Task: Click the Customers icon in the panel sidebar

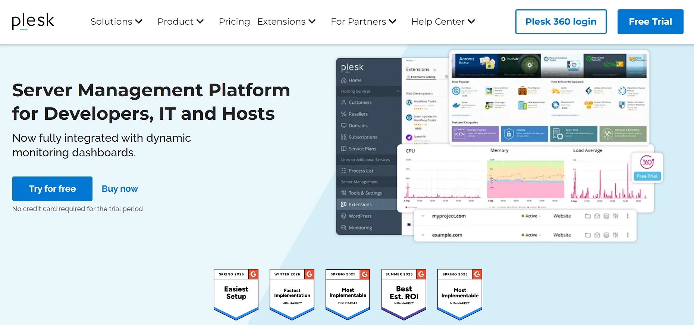Action: pyautogui.click(x=344, y=102)
